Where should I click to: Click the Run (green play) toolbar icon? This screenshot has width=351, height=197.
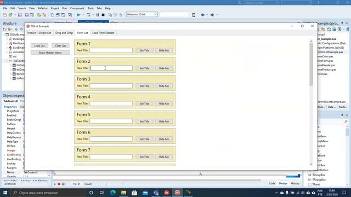click(78, 15)
